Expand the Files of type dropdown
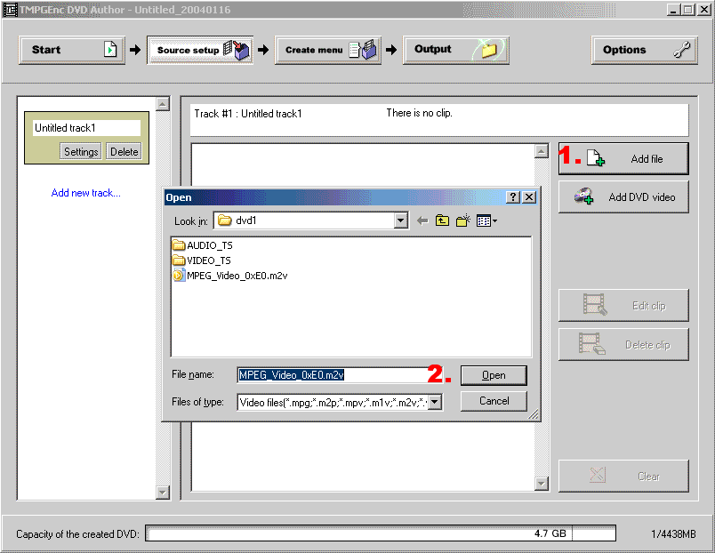The image size is (715, 553). [x=435, y=402]
